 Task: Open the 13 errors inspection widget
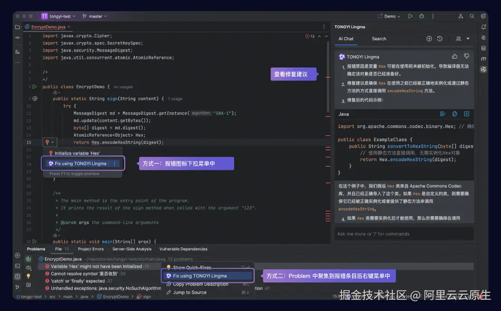click(310, 36)
